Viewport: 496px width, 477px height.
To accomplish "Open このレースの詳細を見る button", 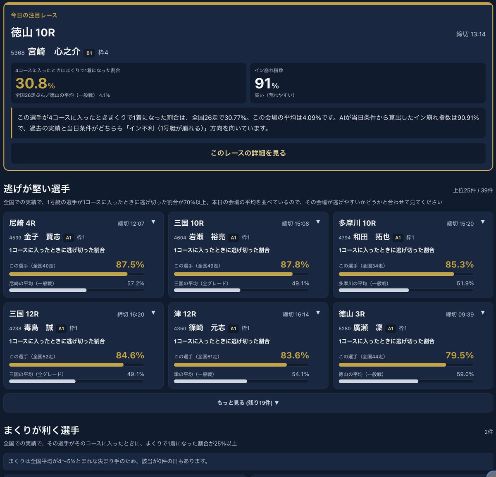I will tap(248, 153).
